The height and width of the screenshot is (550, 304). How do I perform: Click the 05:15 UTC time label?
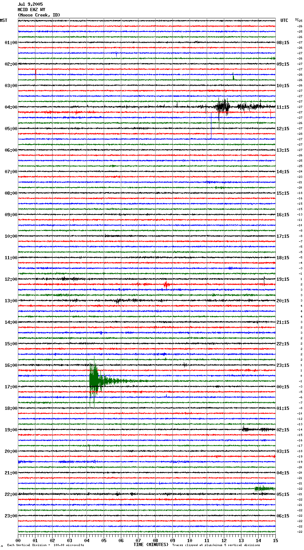coord(283,494)
